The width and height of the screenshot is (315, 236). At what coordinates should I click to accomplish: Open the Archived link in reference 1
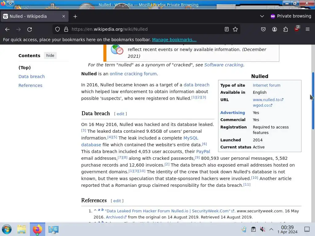pyautogui.click(x=116, y=217)
